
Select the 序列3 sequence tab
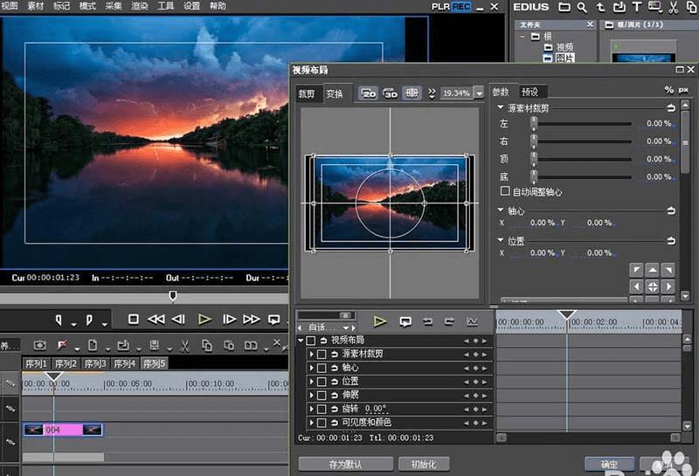94,363
